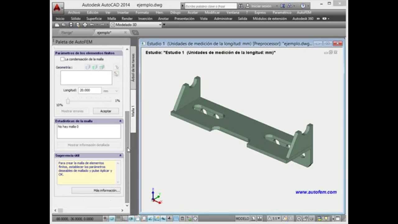Click the lock UI padlock status icon

(306, 218)
